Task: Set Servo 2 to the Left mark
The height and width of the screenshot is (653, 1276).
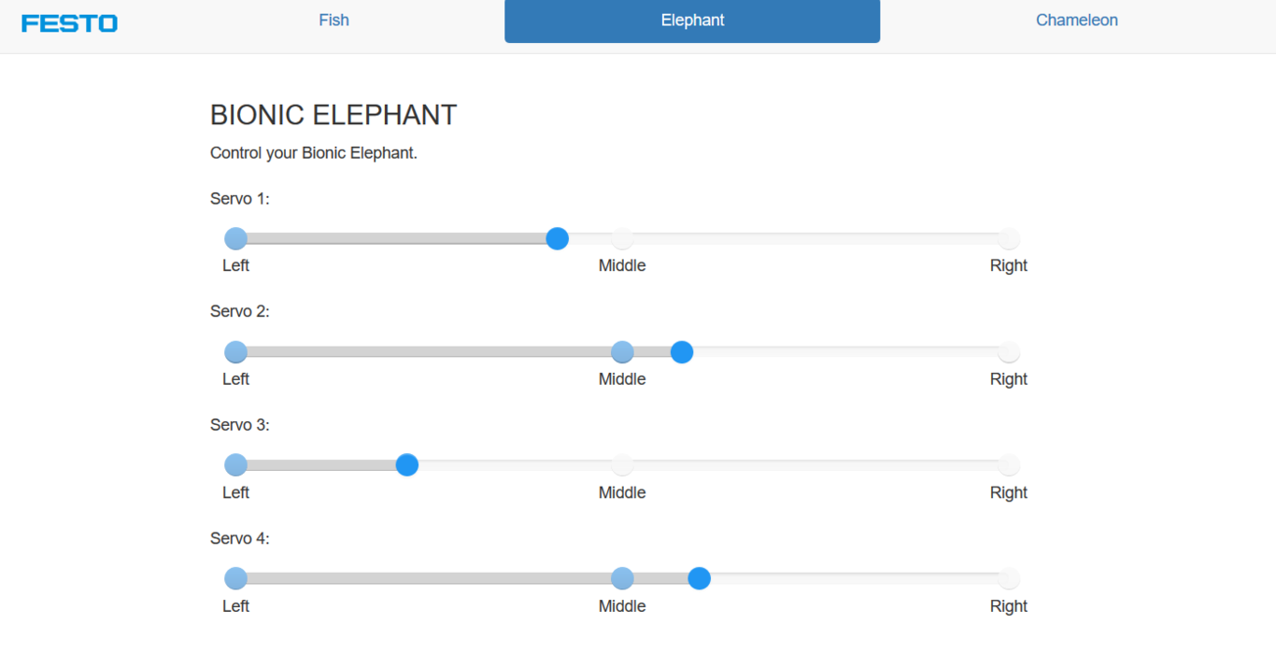Action: pyautogui.click(x=236, y=352)
